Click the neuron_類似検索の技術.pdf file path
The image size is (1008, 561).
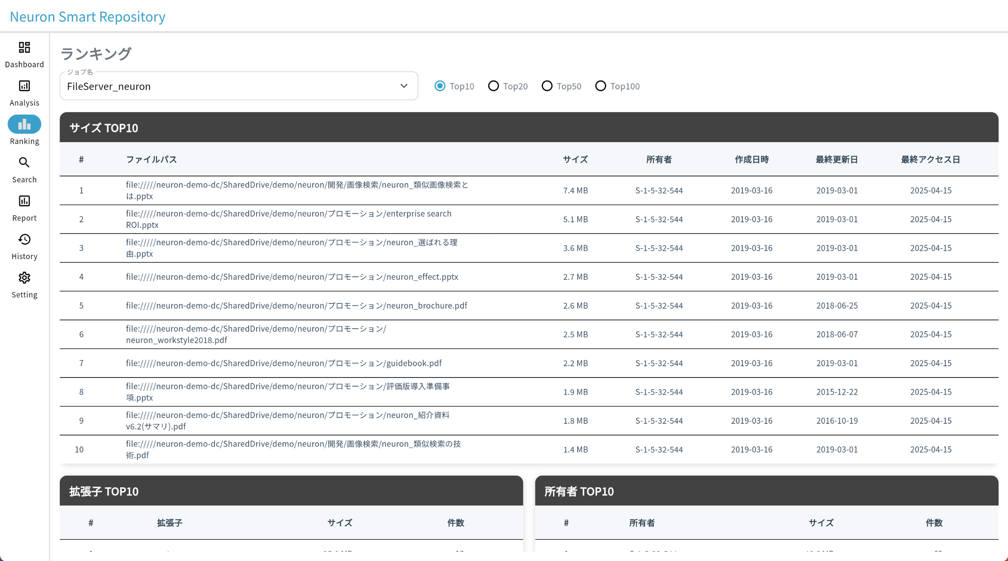click(x=293, y=450)
